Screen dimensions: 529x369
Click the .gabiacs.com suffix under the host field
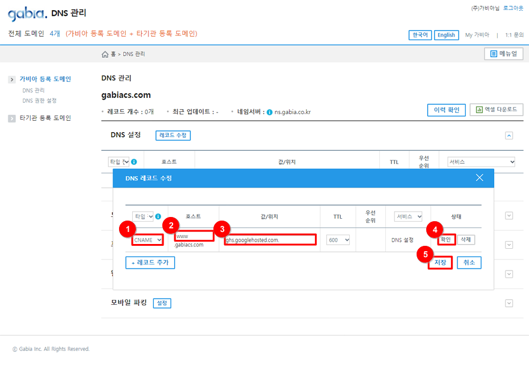click(x=189, y=245)
